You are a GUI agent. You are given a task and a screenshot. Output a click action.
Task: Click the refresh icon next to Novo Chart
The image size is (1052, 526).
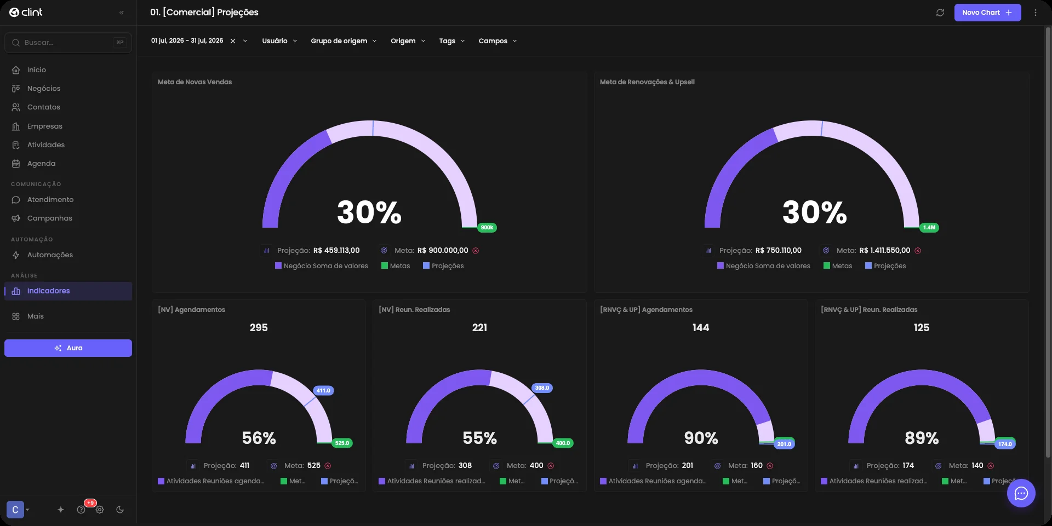[x=940, y=13]
